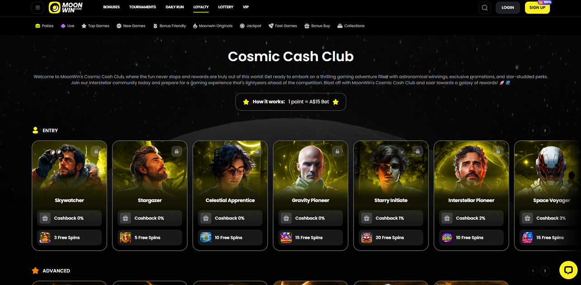Select the Bonus Buy category
The width and height of the screenshot is (581, 285).
[317, 26]
